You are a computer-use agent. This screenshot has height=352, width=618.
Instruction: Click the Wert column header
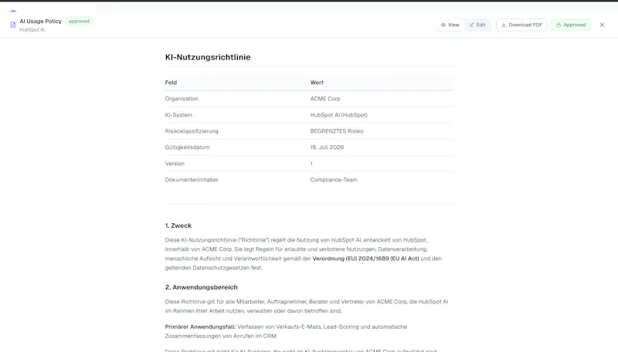pos(317,83)
